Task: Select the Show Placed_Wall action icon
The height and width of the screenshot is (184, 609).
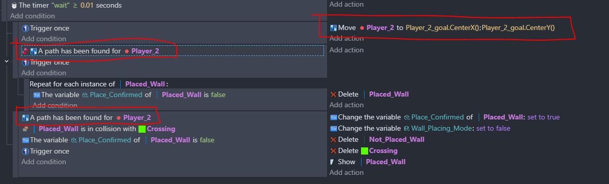Action: point(333,162)
